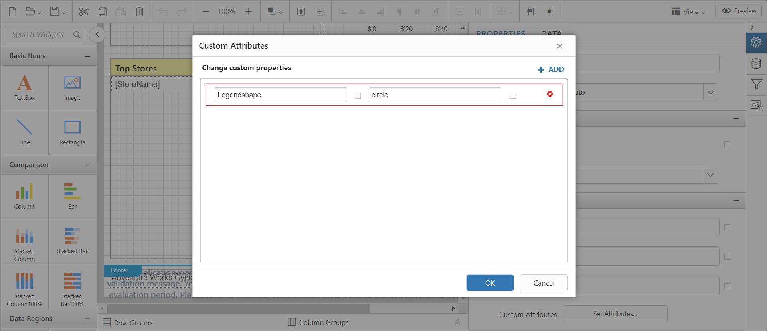This screenshot has width=767, height=331.
Task: Click the Undo arrow icon
Action: pos(163,11)
